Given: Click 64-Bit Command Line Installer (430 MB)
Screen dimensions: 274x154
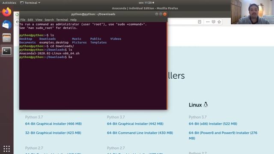Looking at the screenshot, I should click(140, 133).
